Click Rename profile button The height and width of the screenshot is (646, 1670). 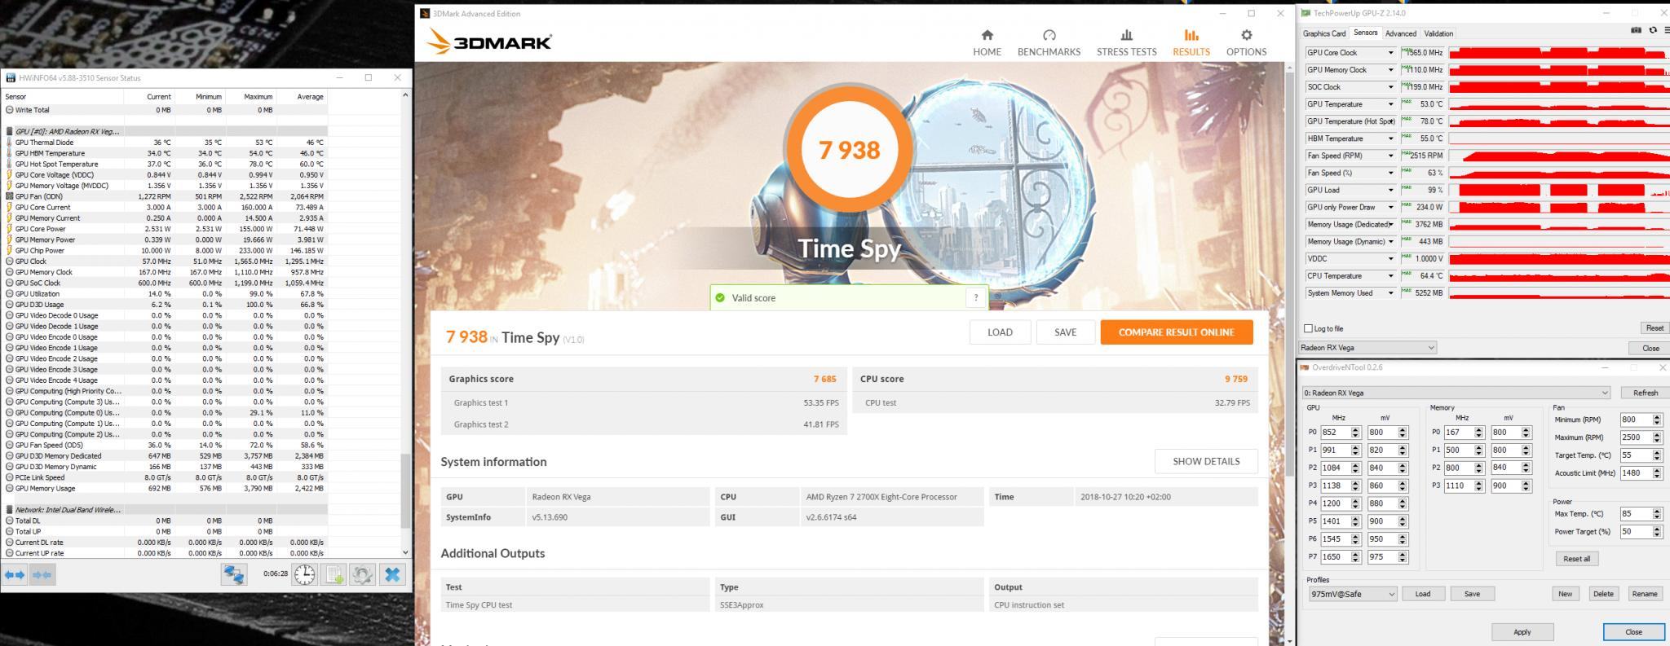(1644, 594)
